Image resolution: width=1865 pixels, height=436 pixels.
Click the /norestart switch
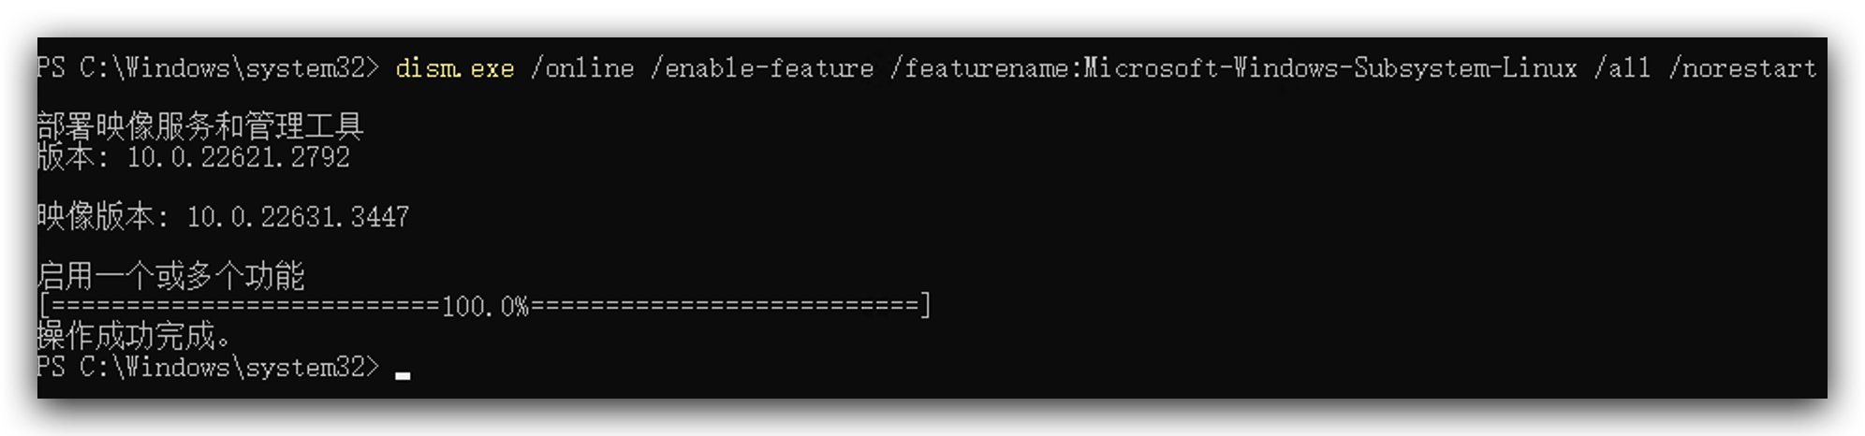[x=1742, y=68]
